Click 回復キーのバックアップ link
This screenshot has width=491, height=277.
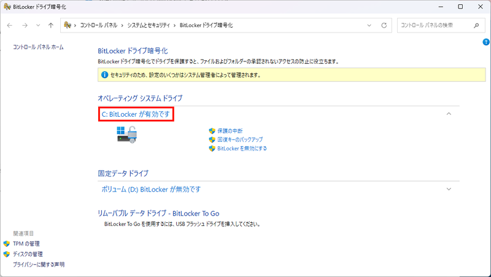(240, 140)
